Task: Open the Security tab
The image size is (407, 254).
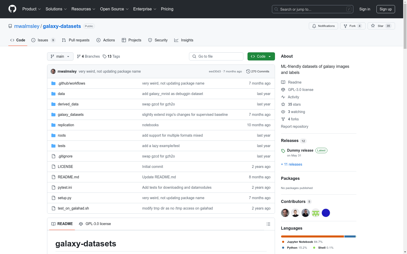Action: point(158,40)
